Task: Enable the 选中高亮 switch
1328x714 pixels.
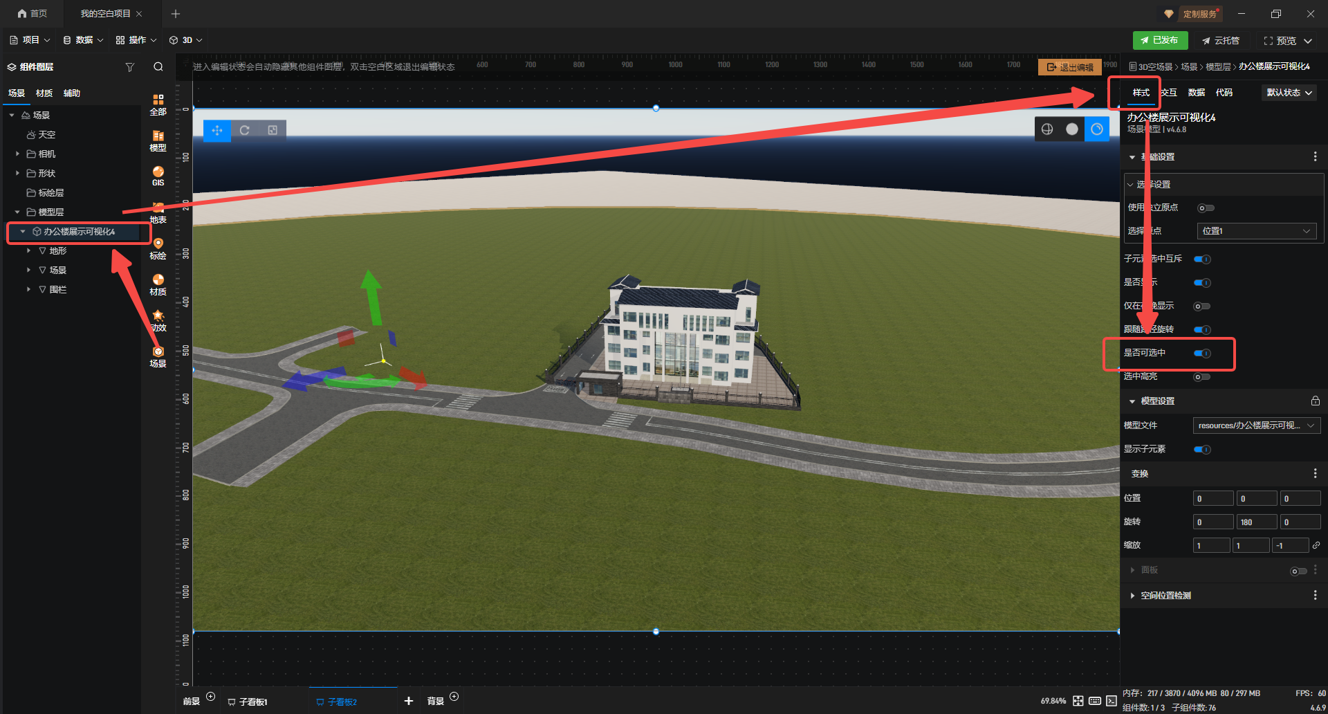Action: pyautogui.click(x=1202, y=377)
